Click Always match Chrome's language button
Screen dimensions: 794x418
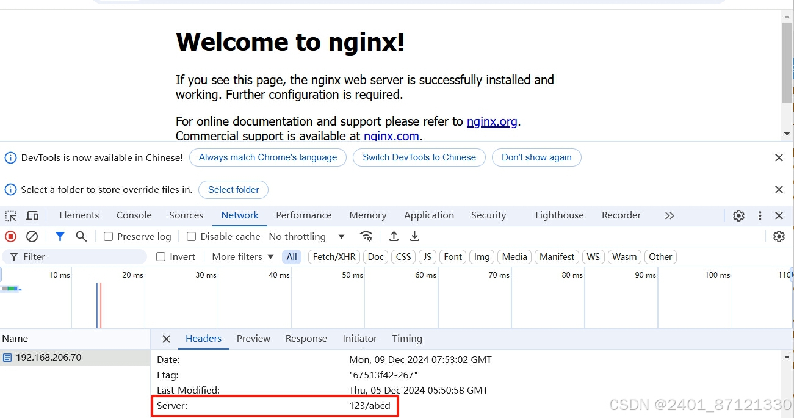tap(268, 157)
